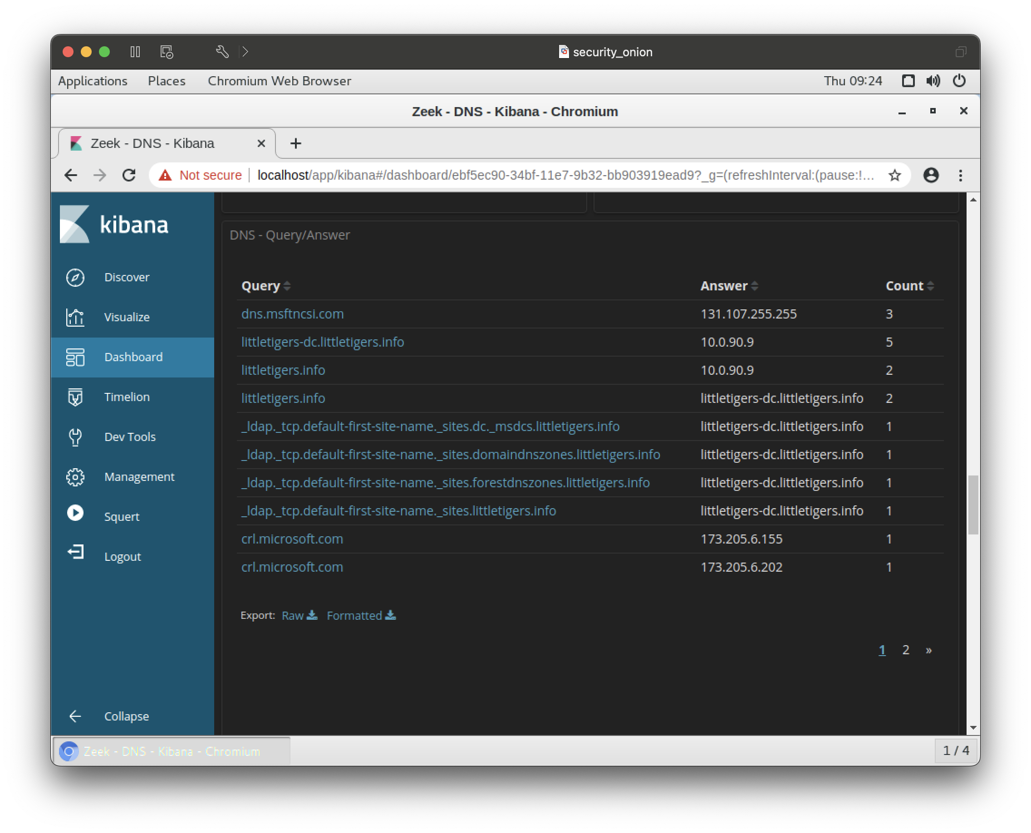Click the page vertical scrollbar thumb
1031x833 pixels.
[972, 505]
